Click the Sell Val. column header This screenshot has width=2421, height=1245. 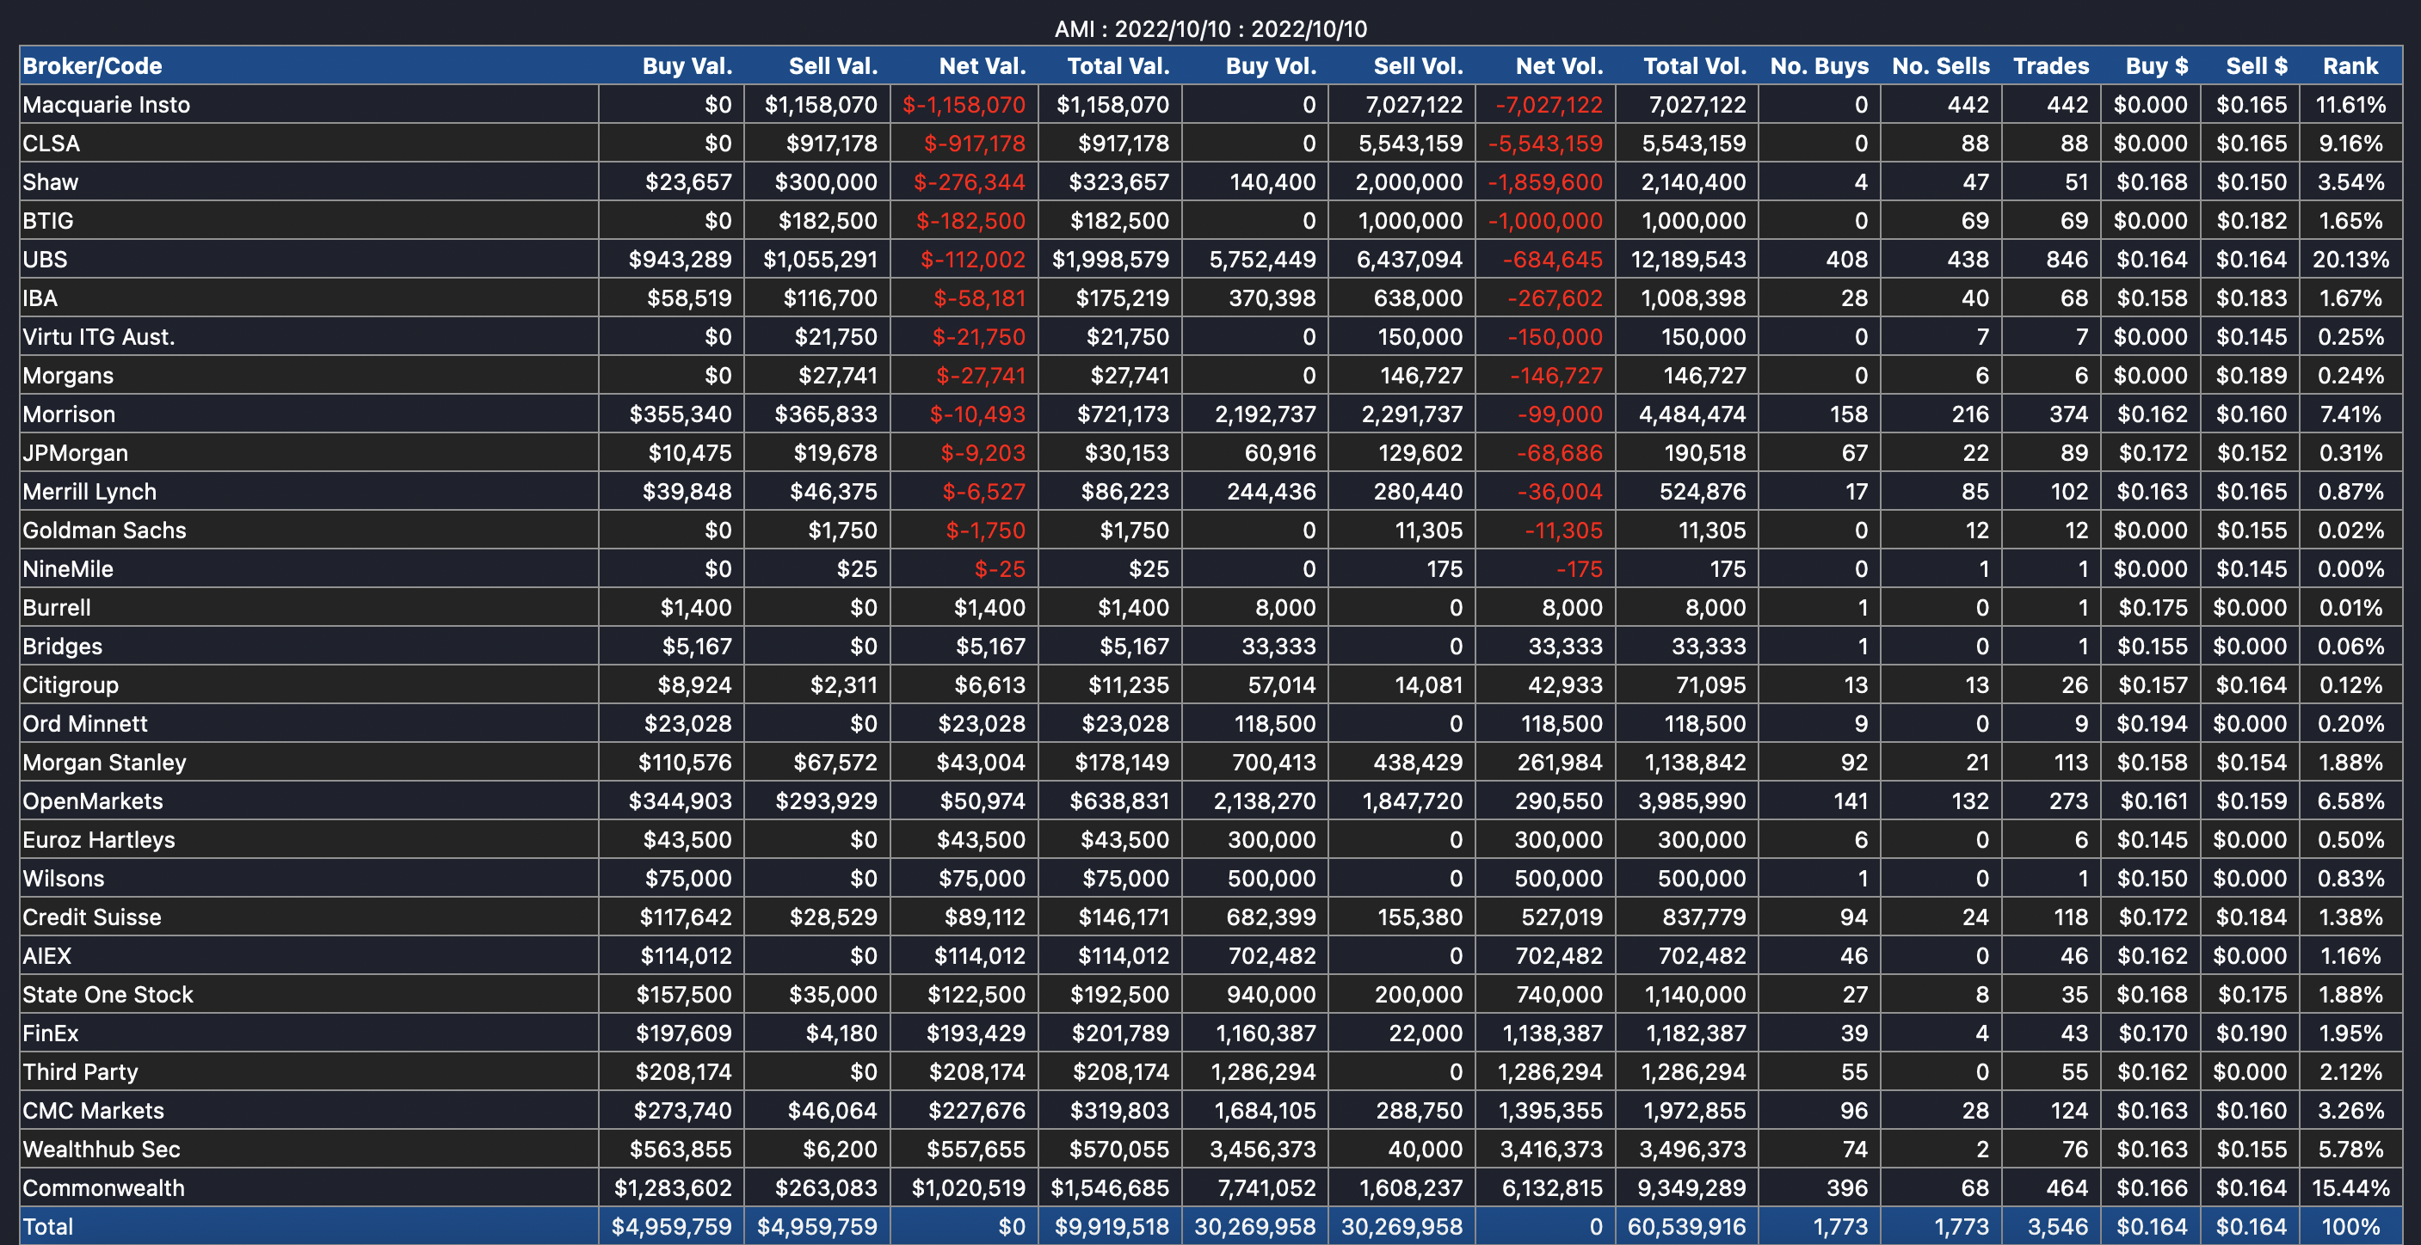(833, 65)
